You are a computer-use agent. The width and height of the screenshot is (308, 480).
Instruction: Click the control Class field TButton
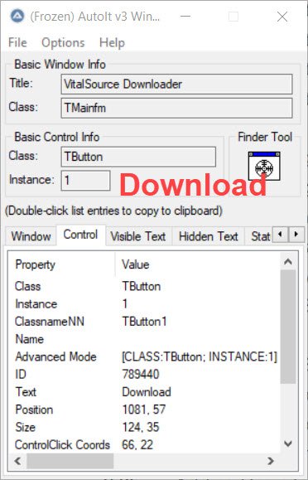pos(138,157)
